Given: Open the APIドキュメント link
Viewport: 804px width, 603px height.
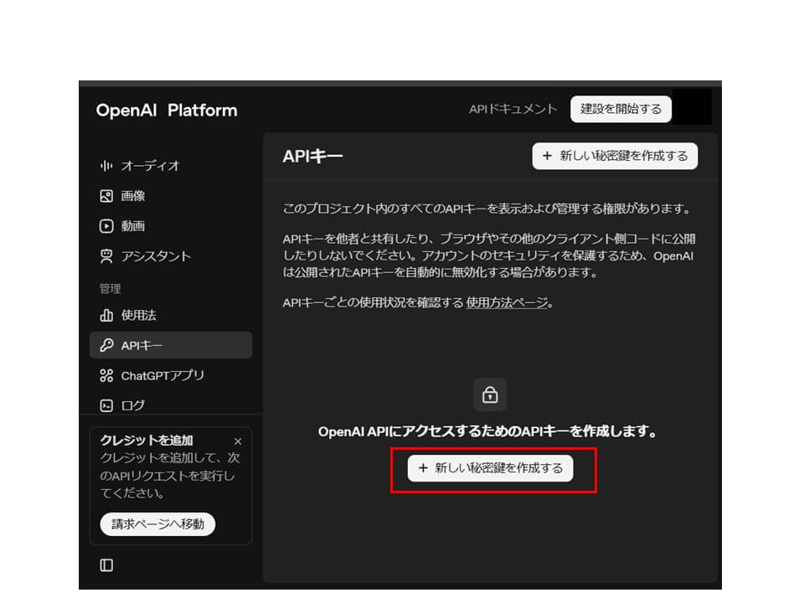Looking at the screenshot, I should [513, 109].
